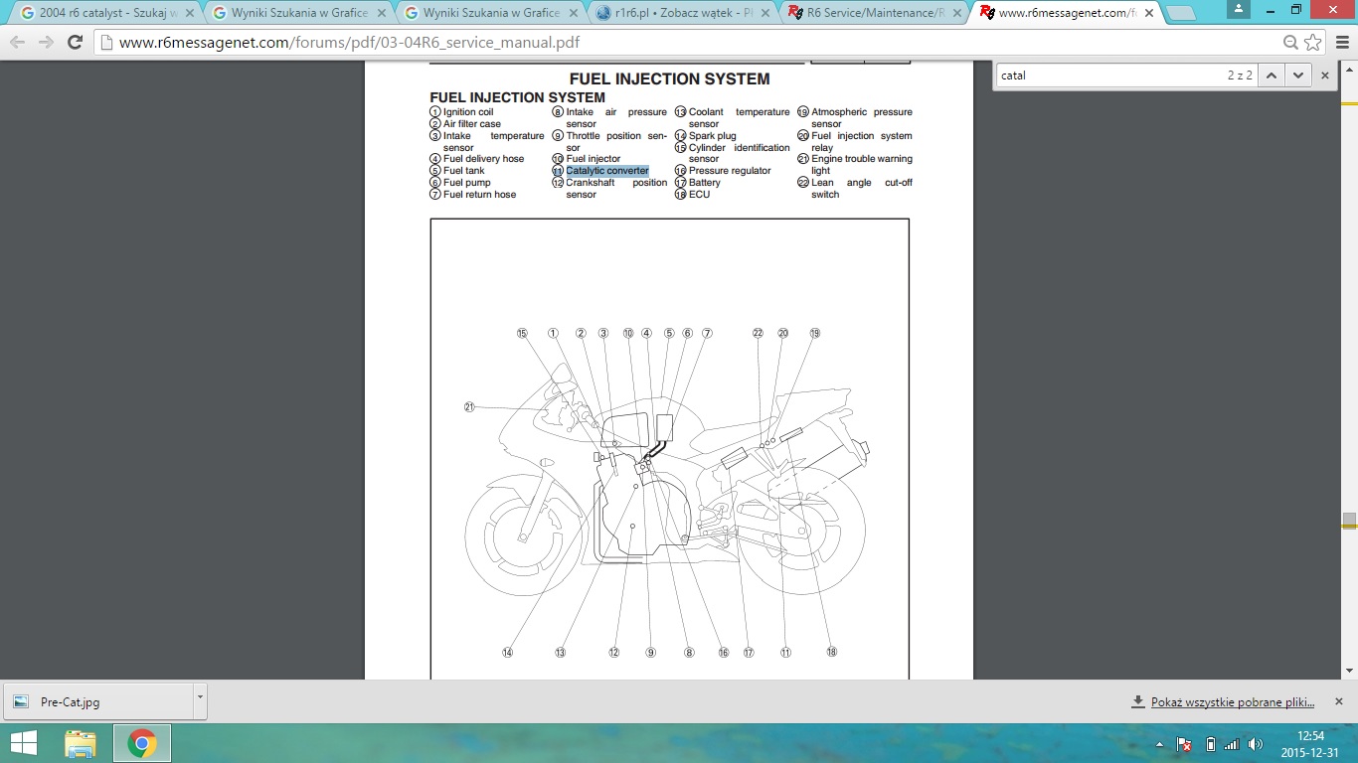
Task: Open File Explorer from taskbar
Action: [81, 743]
